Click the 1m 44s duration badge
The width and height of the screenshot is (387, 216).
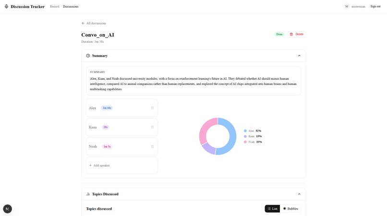107,108
